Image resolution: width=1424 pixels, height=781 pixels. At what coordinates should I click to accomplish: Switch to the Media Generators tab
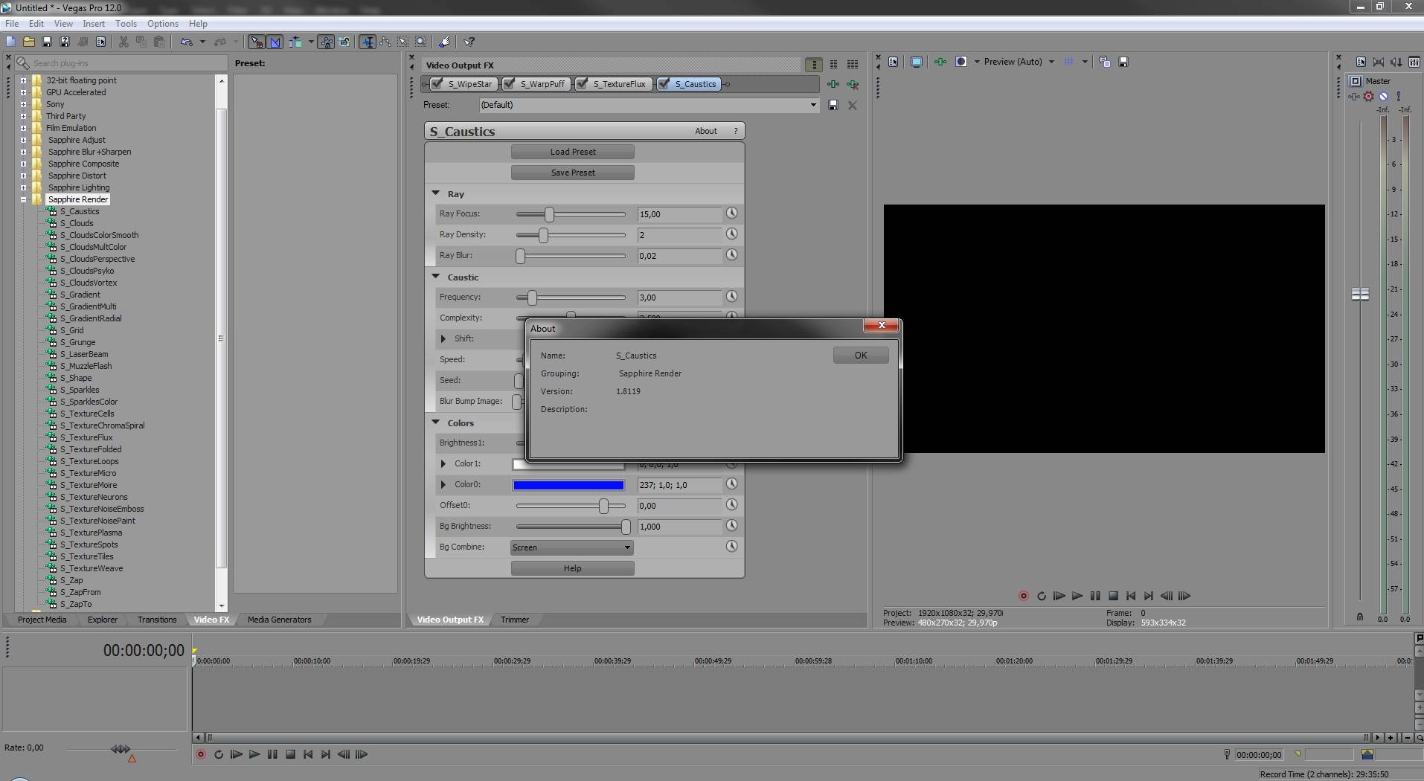[279, 620]
